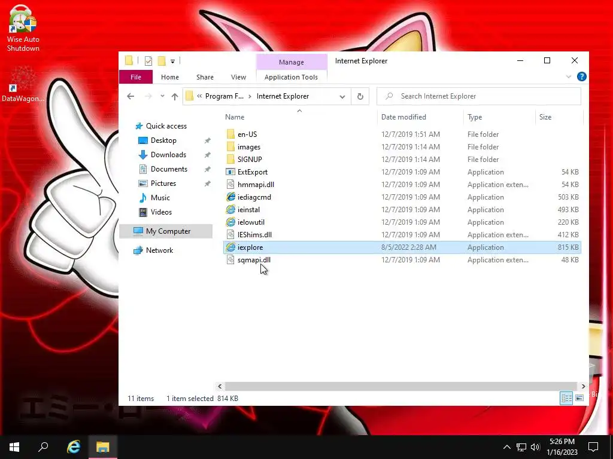The height and width of the screenshot is (459, 613).
Task: Switch to Large icons view layout
Action: [579, 398]
